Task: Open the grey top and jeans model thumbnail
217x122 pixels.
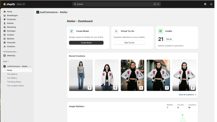Action: coord(81,75)
